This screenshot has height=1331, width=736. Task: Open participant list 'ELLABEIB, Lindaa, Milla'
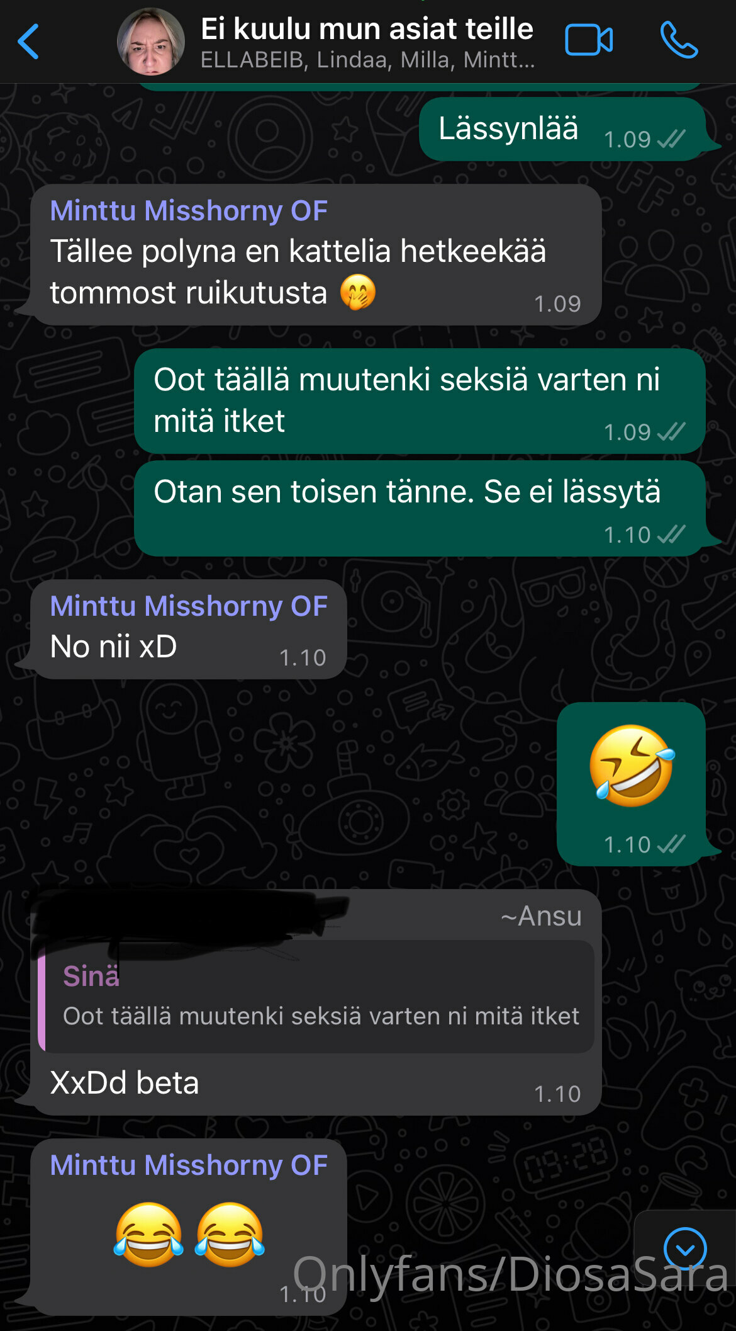pyautogui.click(x=368, y=60)
